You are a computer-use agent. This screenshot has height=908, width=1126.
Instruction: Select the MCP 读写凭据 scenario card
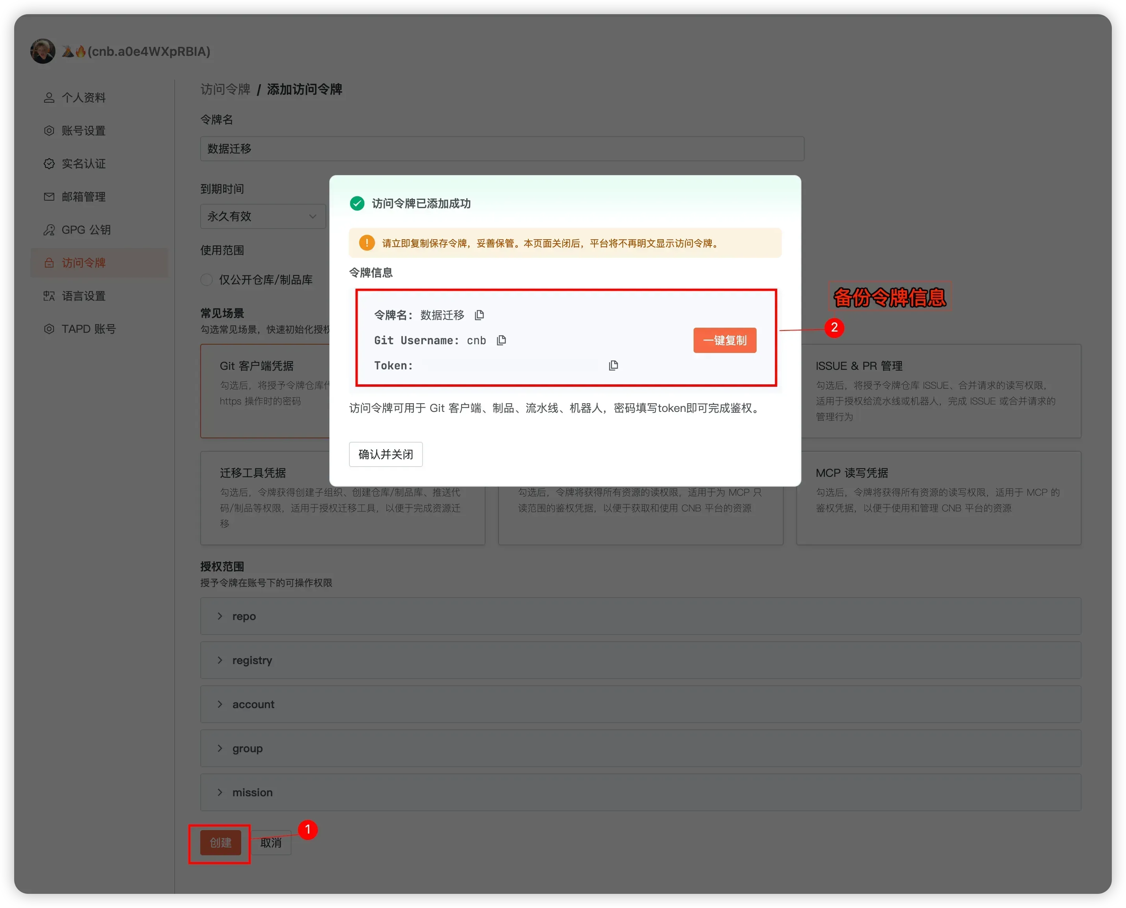click(938, 497)
